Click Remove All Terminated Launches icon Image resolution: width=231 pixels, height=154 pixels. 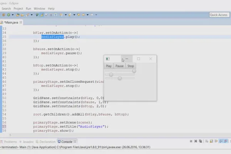pyautogui.click(x=200, y=141)
